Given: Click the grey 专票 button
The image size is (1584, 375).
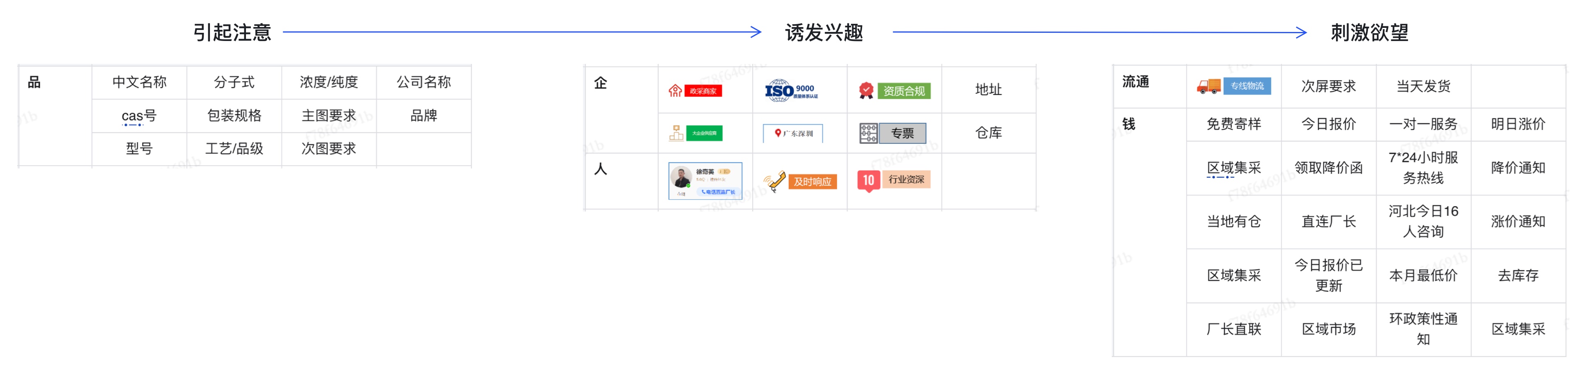Looking at the screenshot, I should (x=902, y=134).
